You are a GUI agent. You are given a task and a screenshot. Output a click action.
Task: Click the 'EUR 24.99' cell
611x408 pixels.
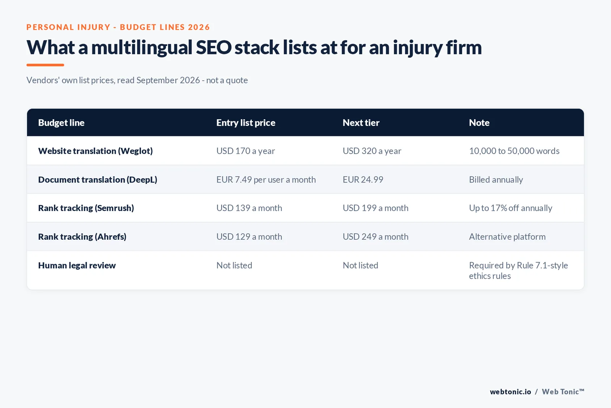click(x=363, y=180)
